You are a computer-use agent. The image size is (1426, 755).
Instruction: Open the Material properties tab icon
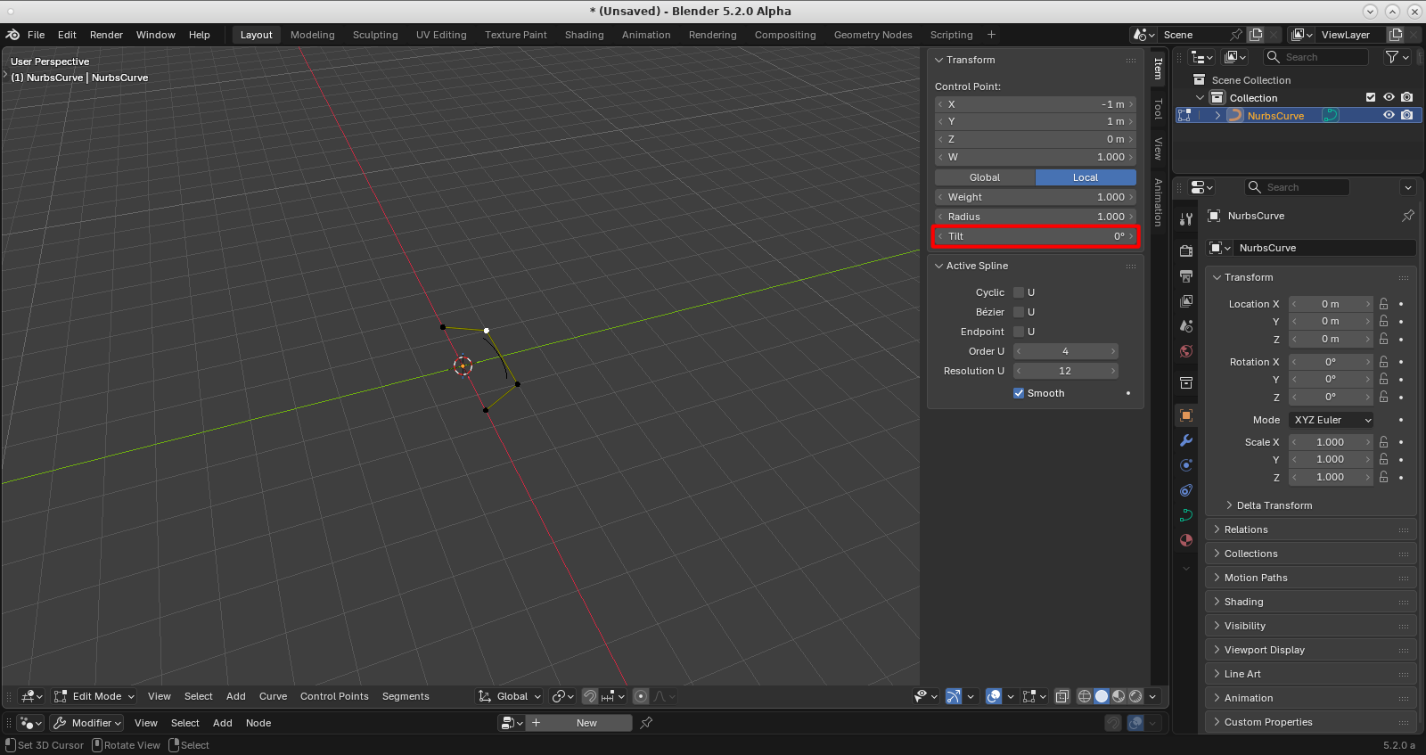pos(1186,540)
